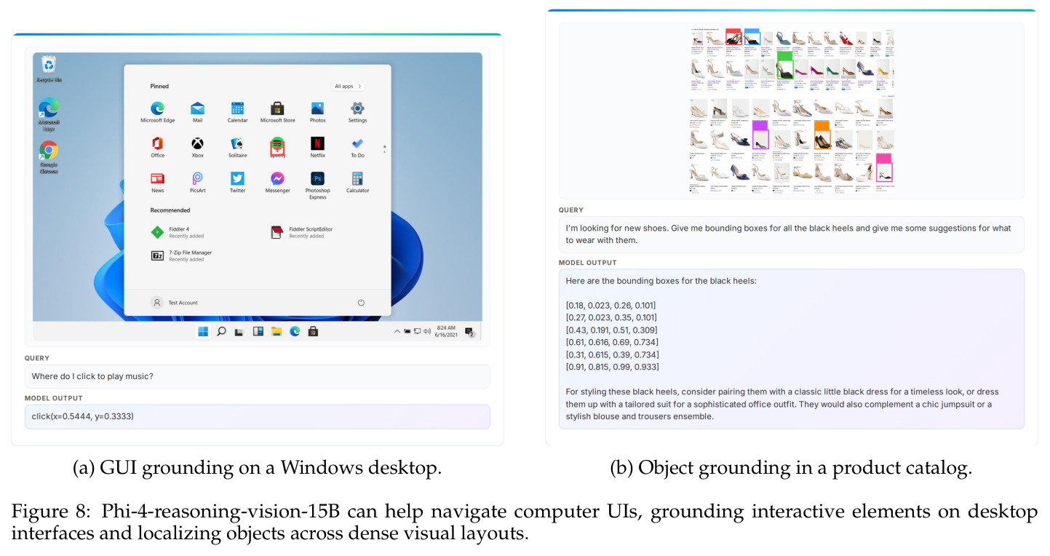
Task: Open File Explorer from the taskbar
Action: (277, 331)
